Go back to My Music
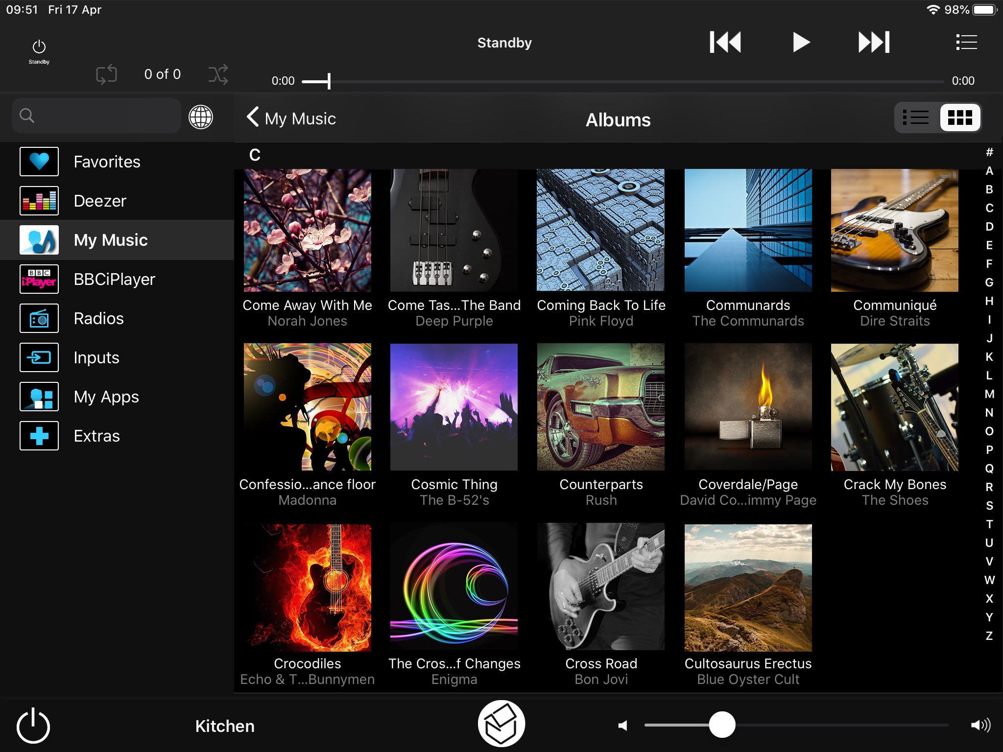This screenshot has width=1003, height=752. (x=291, y=118)
